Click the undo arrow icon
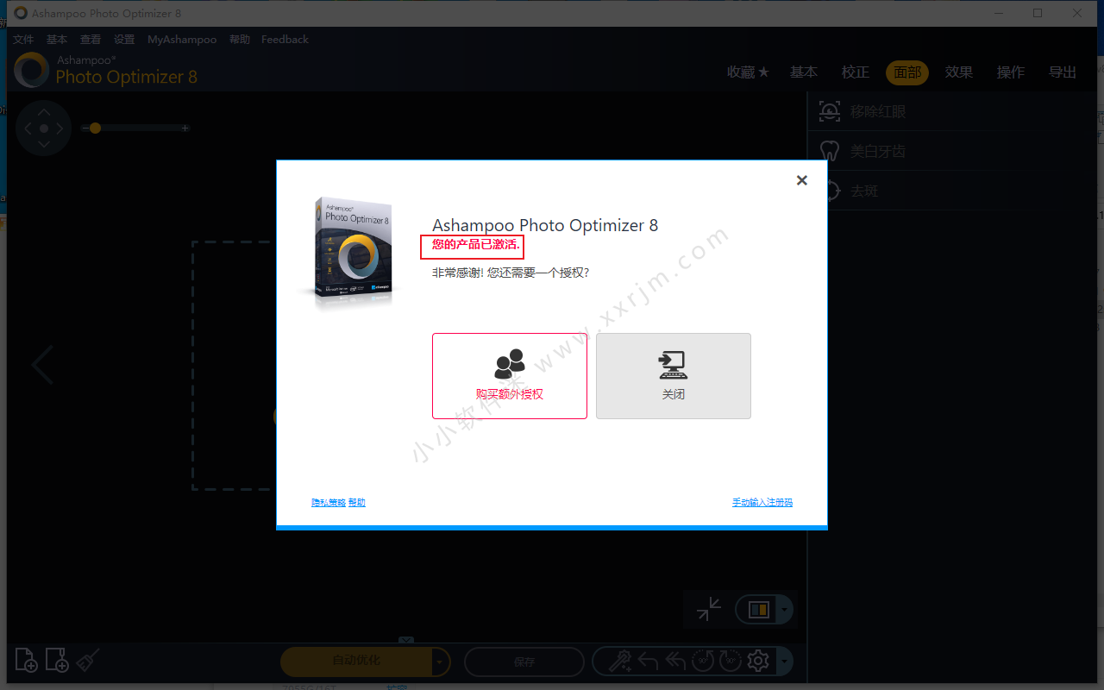Screen dimensions: 1104x690 coord(648,661)
